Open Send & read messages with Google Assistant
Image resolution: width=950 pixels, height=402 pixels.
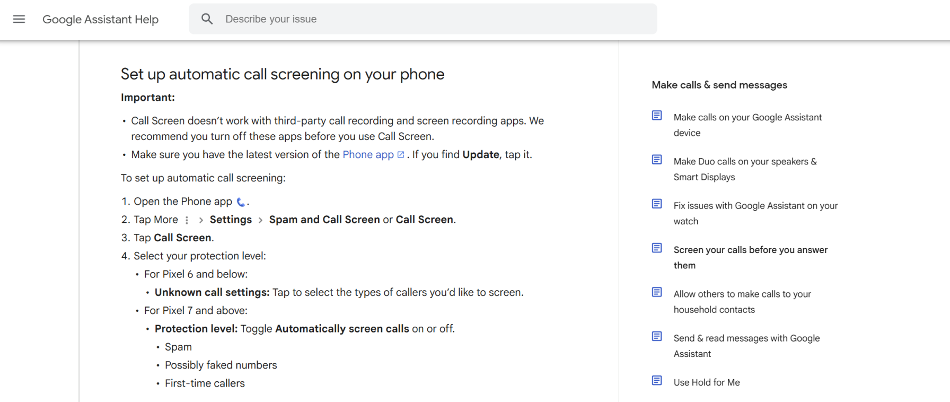tap(746, 346)
